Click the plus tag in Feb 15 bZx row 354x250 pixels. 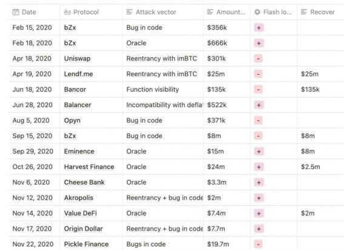point(259,28)
